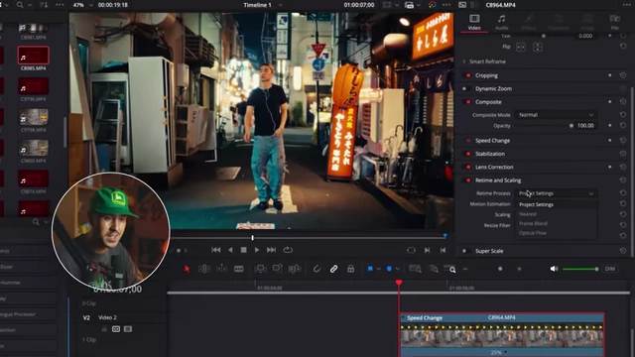
Task: Select Frame Blend retime option
Action: (556, 223)
